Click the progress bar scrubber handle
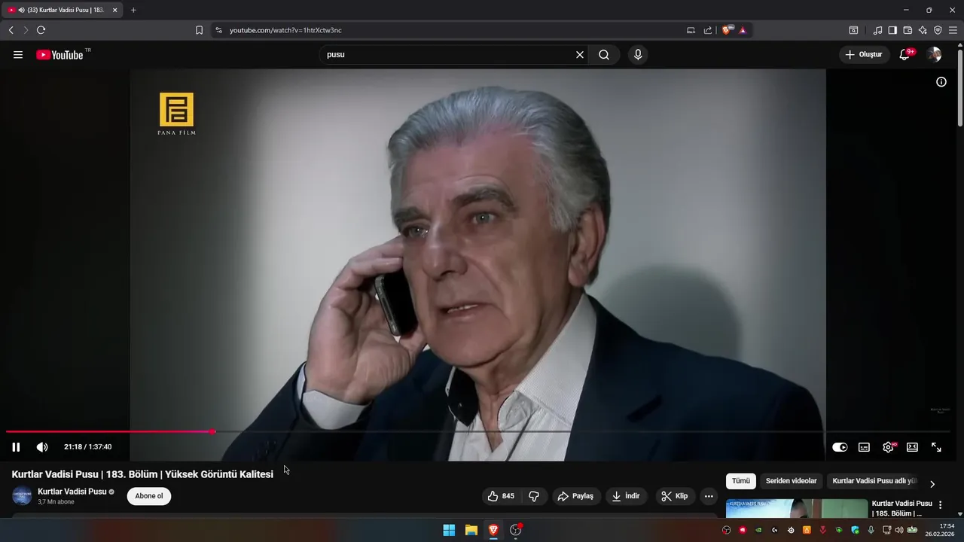The image size is (964, 542). (x=213, y=431)
